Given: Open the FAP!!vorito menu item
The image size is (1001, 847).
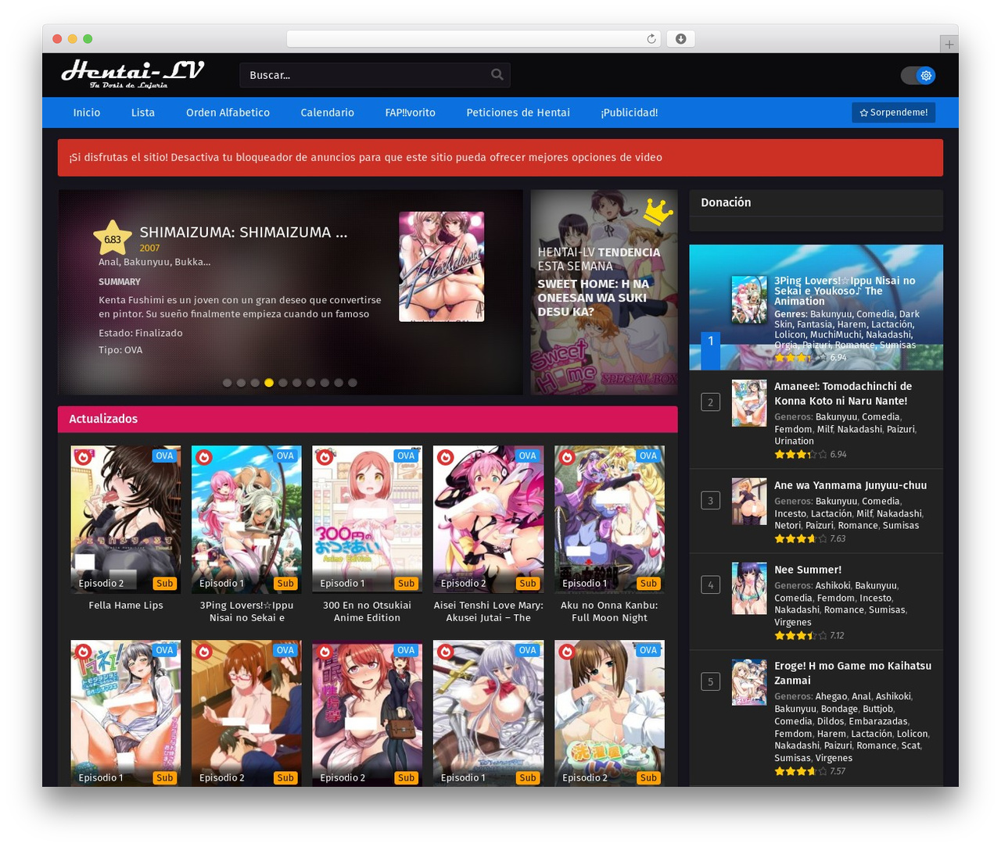Looking at the screenshot, I should click(410, 113).
